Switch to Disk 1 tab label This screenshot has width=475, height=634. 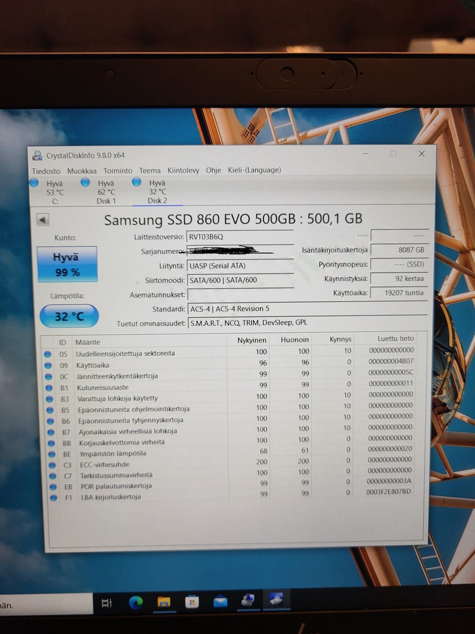(106, 201)
